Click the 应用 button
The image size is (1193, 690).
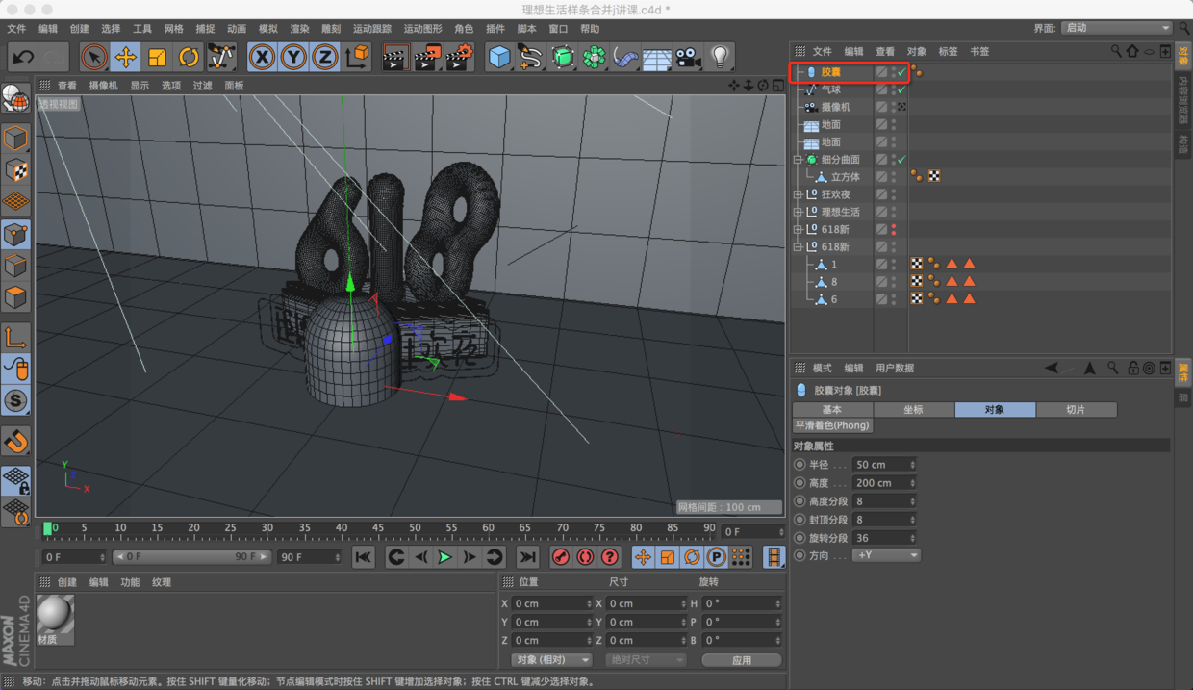point(742,660)
